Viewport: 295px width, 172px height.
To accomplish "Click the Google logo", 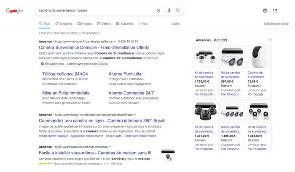I will point(14,10).
